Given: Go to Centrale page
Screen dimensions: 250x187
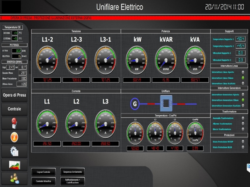Looking at the screenshot, I should point(14,109).
